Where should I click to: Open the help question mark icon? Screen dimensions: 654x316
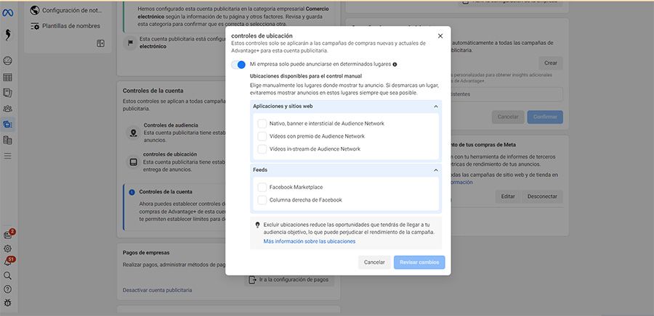click(x=7, y=289)
